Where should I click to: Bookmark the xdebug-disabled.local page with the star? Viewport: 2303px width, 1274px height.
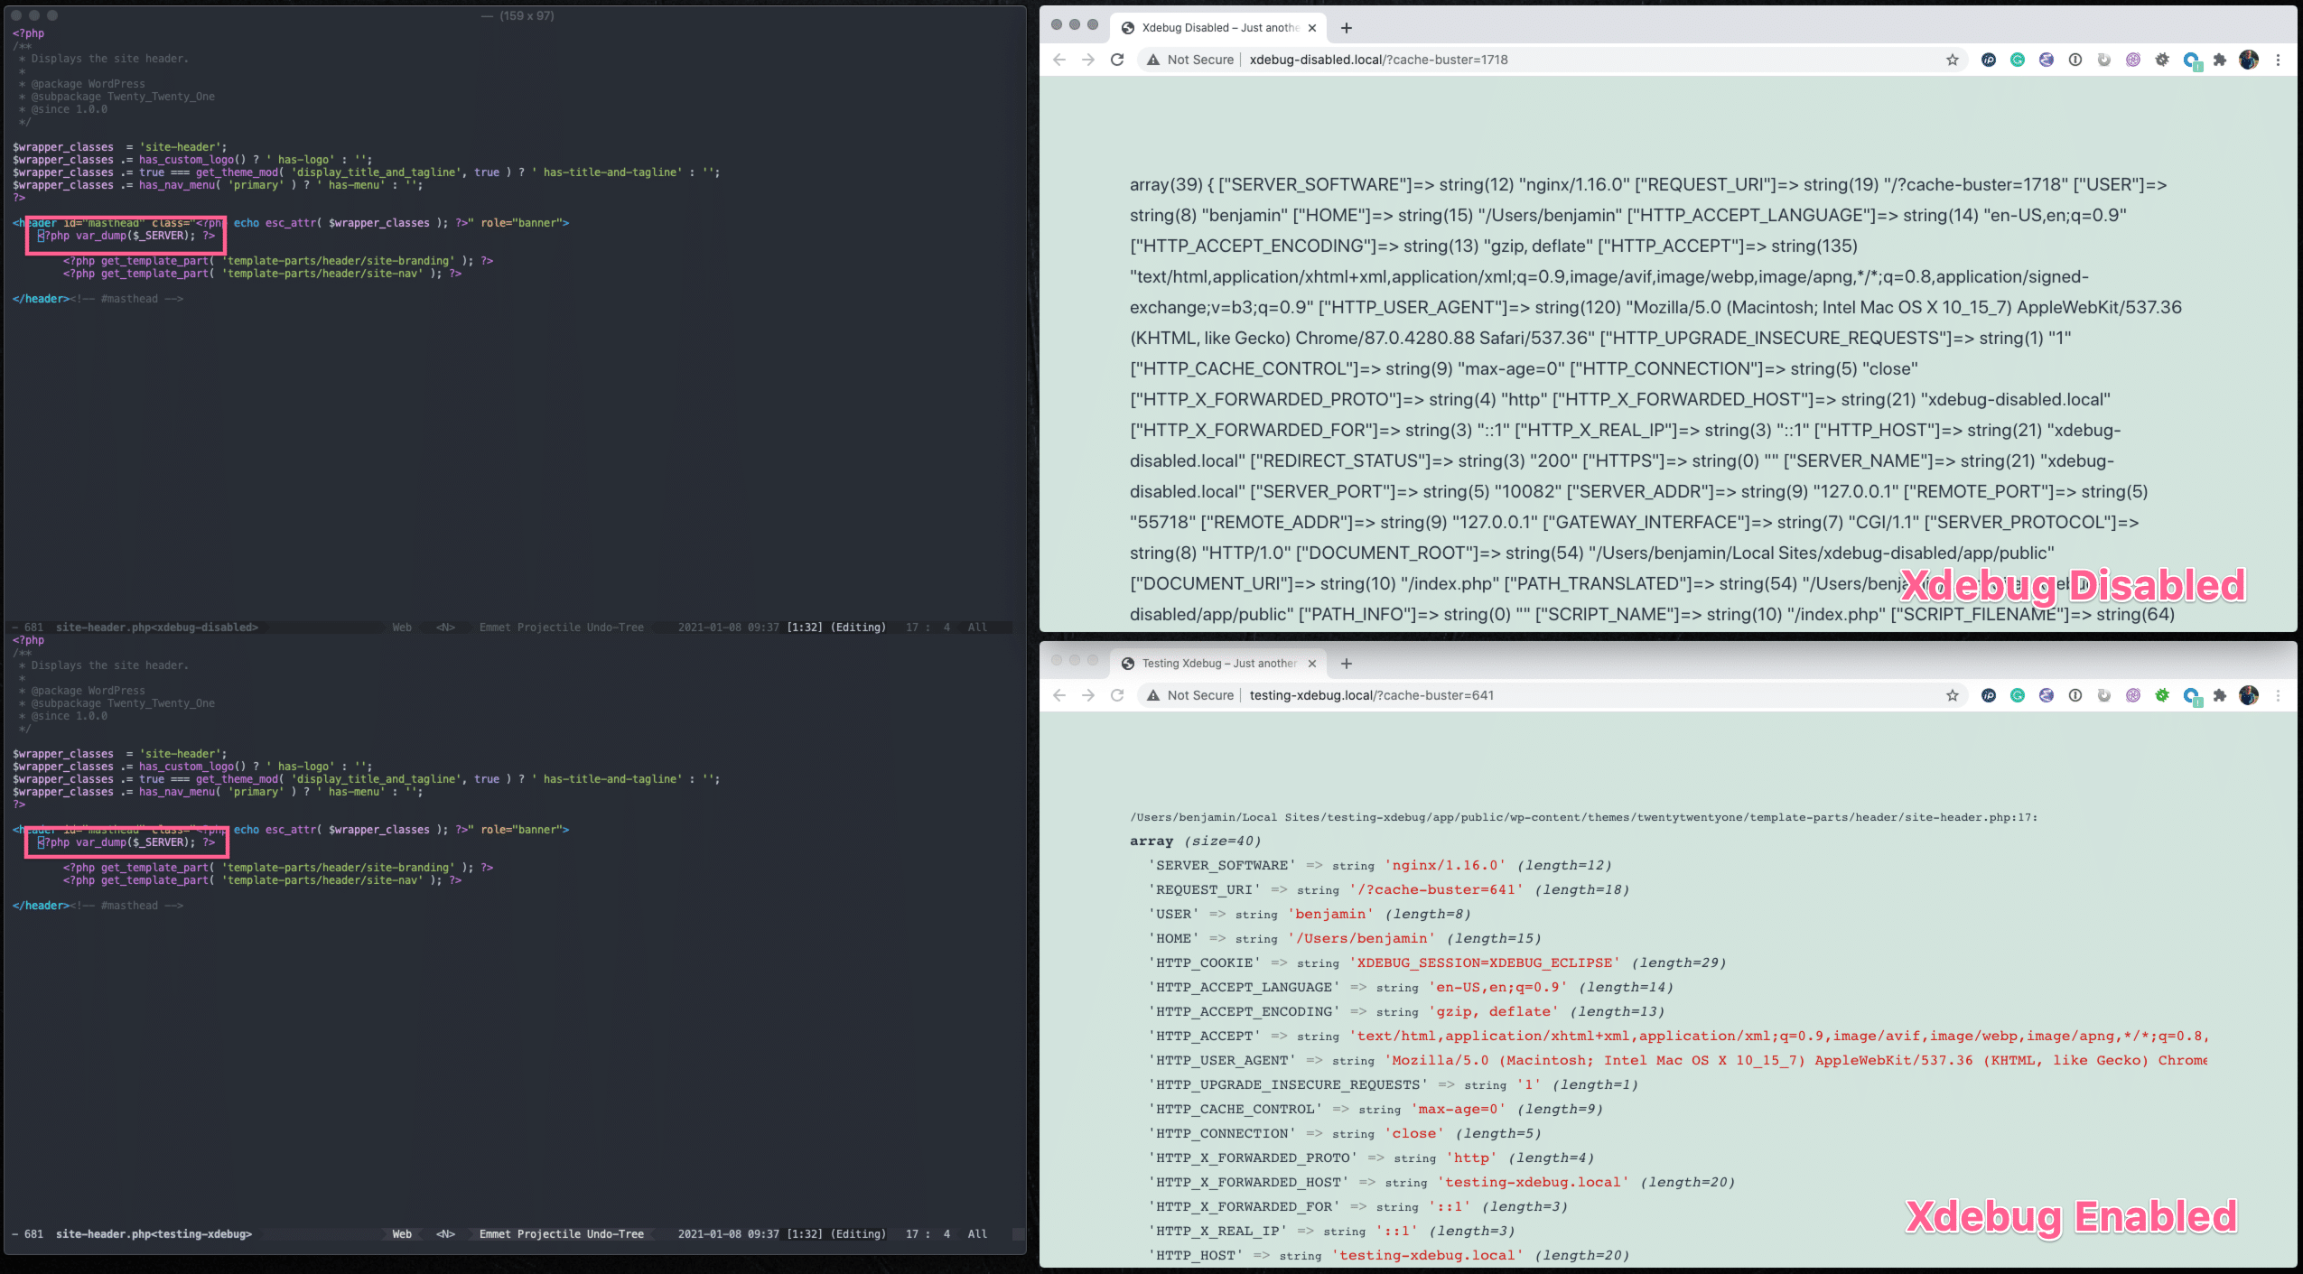pos(1953,60)
